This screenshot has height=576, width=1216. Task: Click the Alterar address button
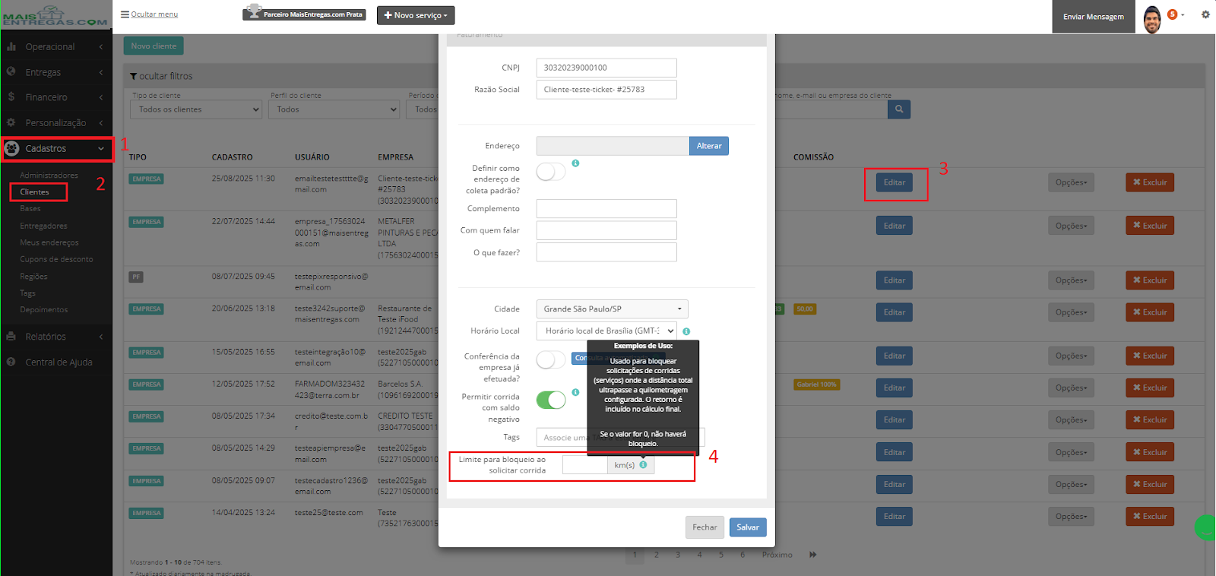click(x=709, y=146)
